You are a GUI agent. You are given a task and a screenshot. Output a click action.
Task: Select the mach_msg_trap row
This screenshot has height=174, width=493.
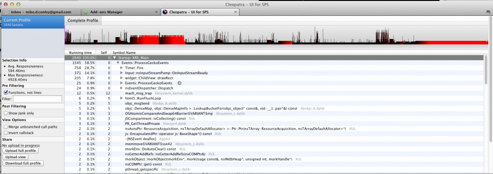click(274, 93)
